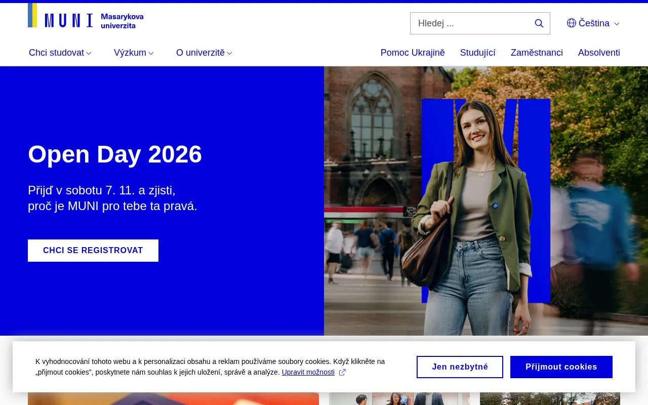The width and height of the screenshot is (648, 405).
Task: Open the Pomoc Ukrajině page
Action: (x=413, y=53)
